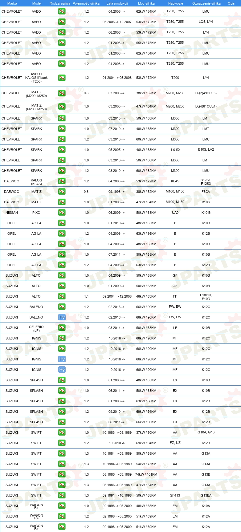Click engine code F10DN, F10D
241x532 pixels.
coord(206,297)
